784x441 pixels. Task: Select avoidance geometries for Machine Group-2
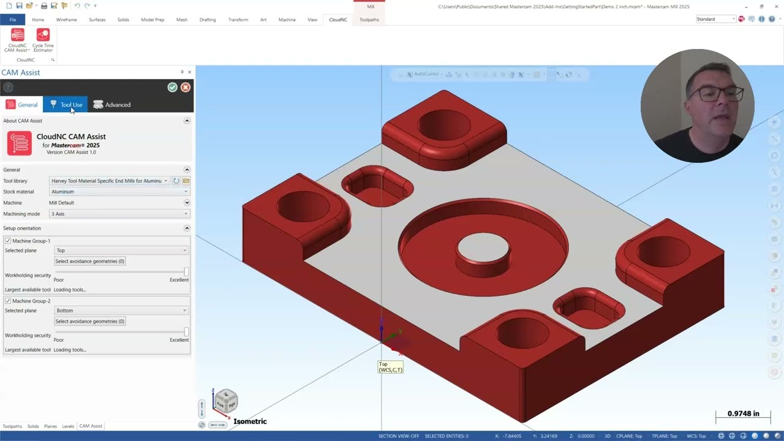click(90, 321)
